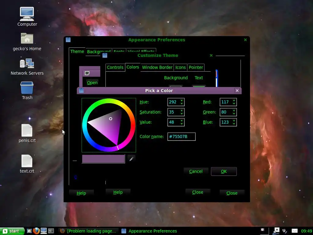The width and height of the screenshot is (313, 235).
Task: Cancel the color selection
Action: click(x=196, y=171)
